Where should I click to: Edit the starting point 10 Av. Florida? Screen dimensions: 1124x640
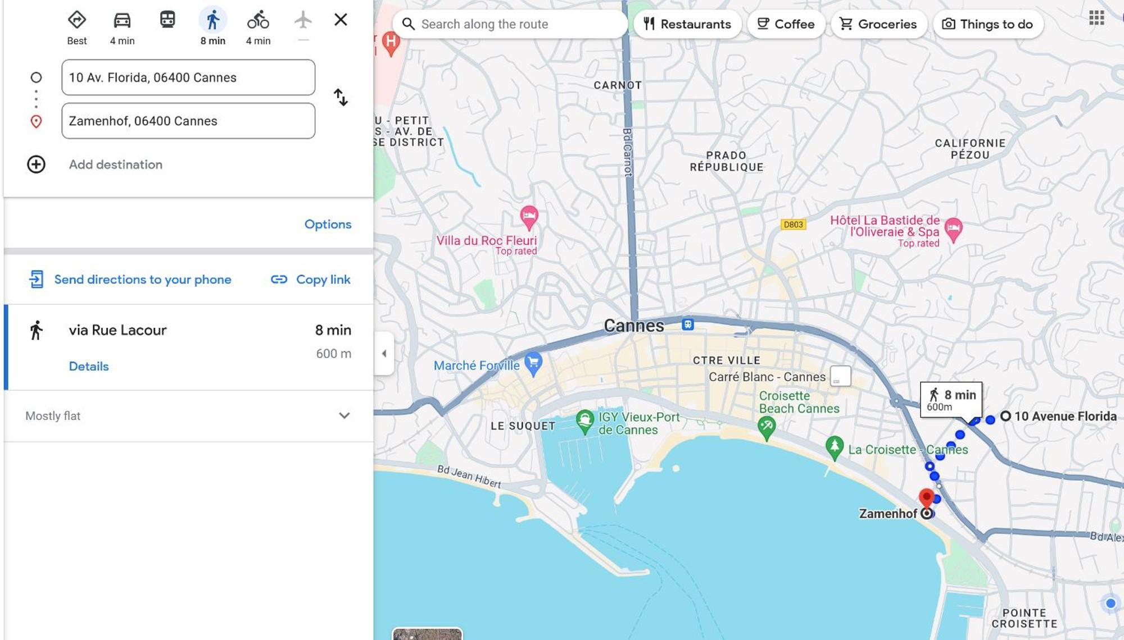pos(188,77)
